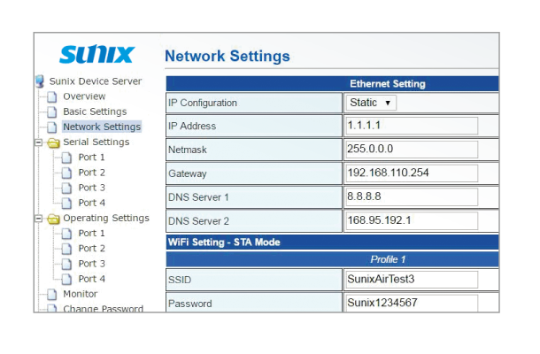Viewport: 540px width, 354px height.
Task: Click page icon for Operating Settings Port 1
Action: coord(66,234)
